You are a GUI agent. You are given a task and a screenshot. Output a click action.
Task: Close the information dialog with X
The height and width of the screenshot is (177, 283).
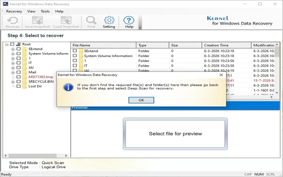click(221, 75)
